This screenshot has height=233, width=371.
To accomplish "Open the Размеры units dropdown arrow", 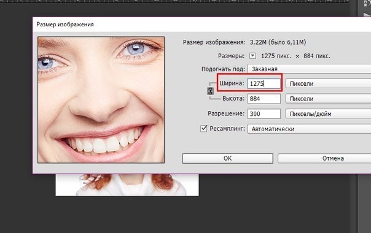I will (252, 56).
